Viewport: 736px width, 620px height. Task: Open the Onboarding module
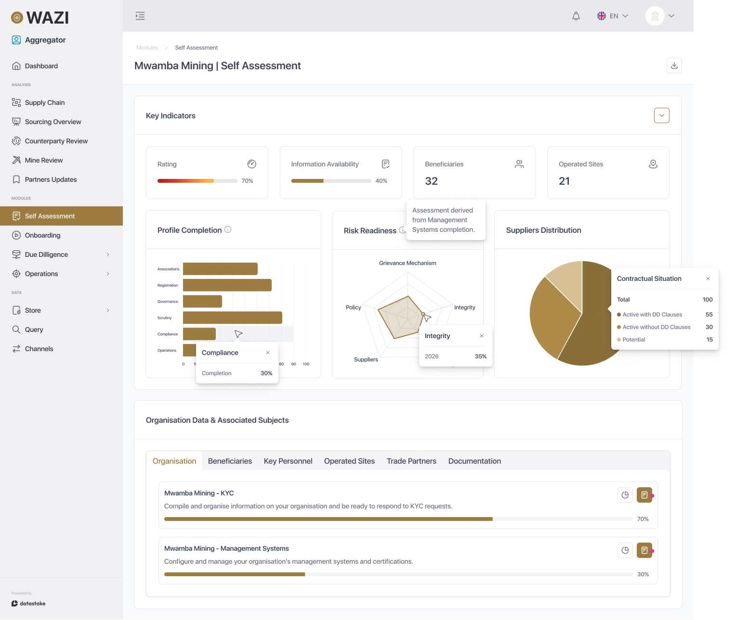point(42,235)
